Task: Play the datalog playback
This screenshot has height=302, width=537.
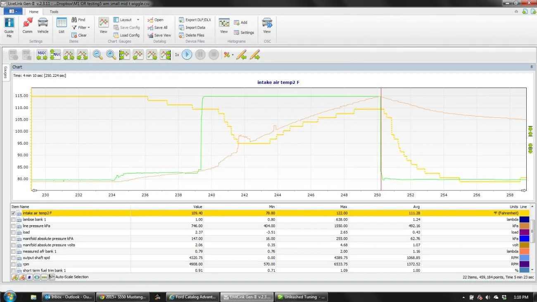Action: point(187,55)
